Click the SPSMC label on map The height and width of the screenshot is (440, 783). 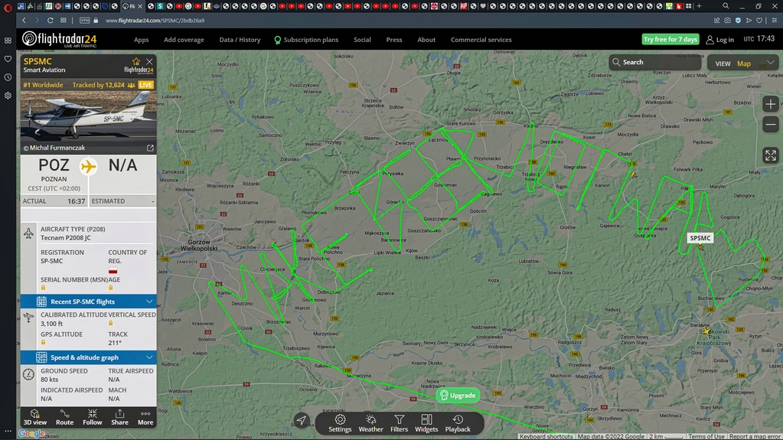coord(700,238)
